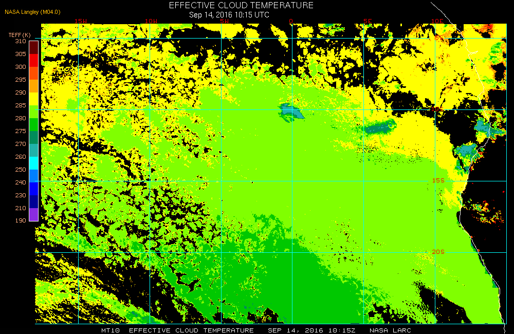
Task: Select the 0 longitude label
Action: pos(291,21)
